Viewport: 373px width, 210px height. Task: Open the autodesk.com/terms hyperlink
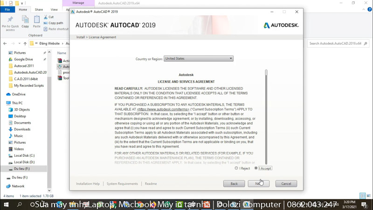[x=163, y=109]
